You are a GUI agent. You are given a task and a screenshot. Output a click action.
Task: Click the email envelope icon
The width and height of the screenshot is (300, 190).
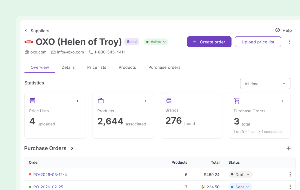53,52
